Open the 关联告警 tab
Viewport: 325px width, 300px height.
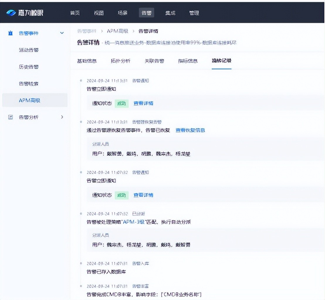click(154, 61)
